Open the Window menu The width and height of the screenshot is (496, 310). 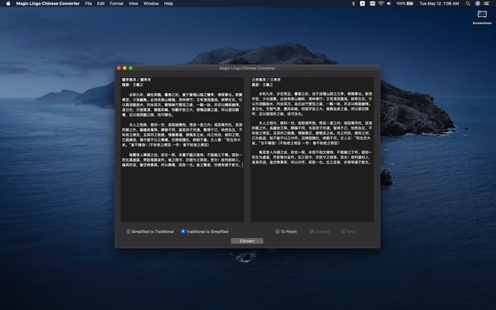tap(151, 4)
